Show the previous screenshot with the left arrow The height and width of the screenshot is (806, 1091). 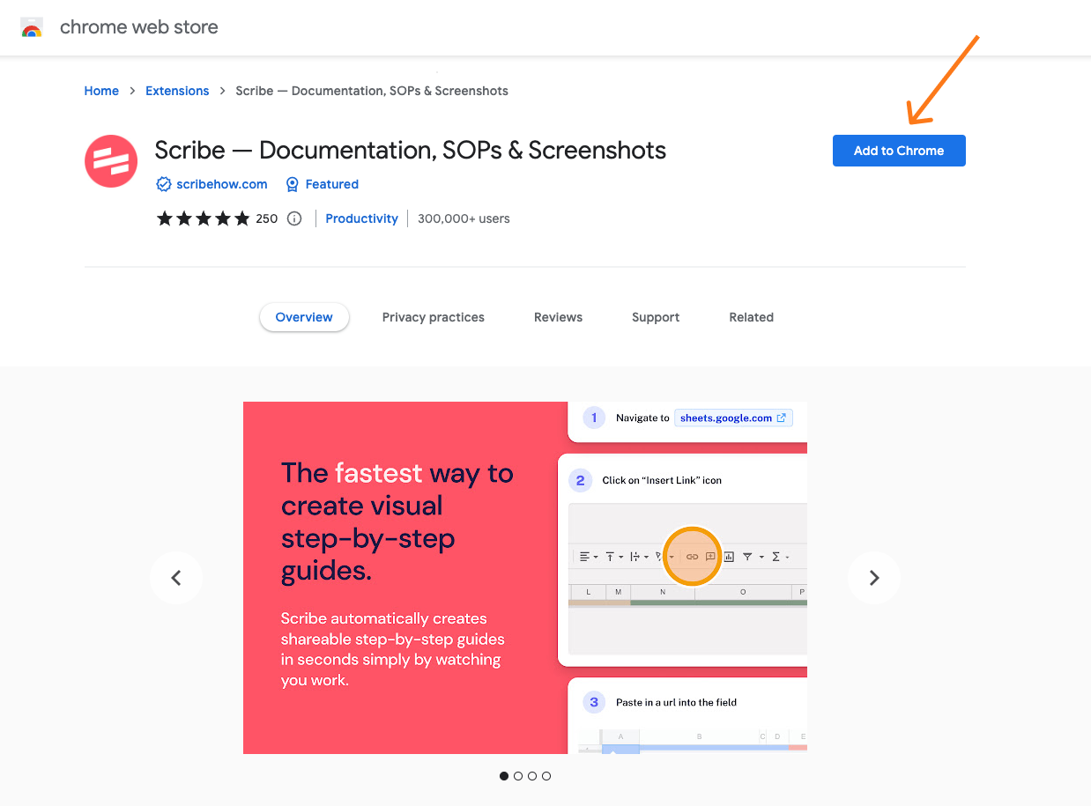pyautogui.click(x=176, y=578)
